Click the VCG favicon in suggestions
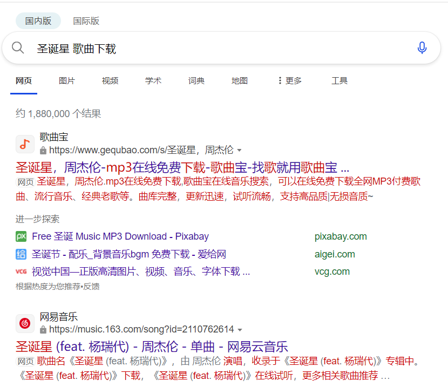The image size is (448, 387). 21,271
